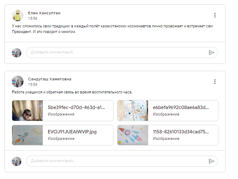The image size is (238, 179).
Task: Click your avatar beside the first comment box
Action: 17,53
